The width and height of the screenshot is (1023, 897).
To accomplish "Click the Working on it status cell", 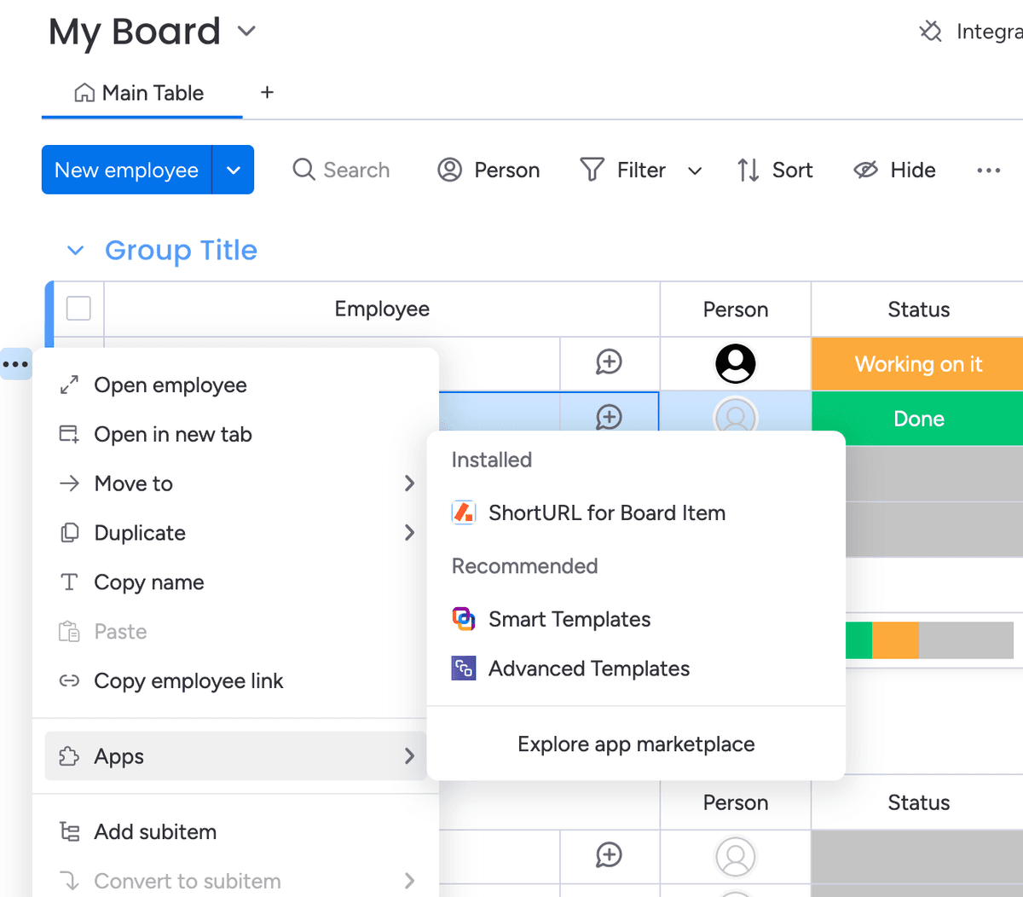I will coord(918,364).
